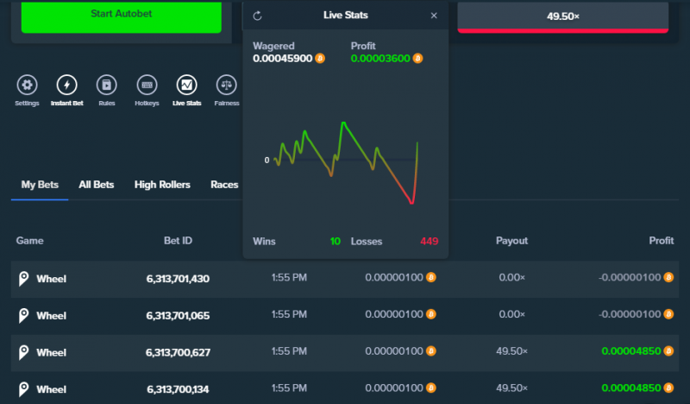Screen dimensions: 690x404
Task: Click the bitcoin icon beside Wagered amount
Action: click(320, 58)
